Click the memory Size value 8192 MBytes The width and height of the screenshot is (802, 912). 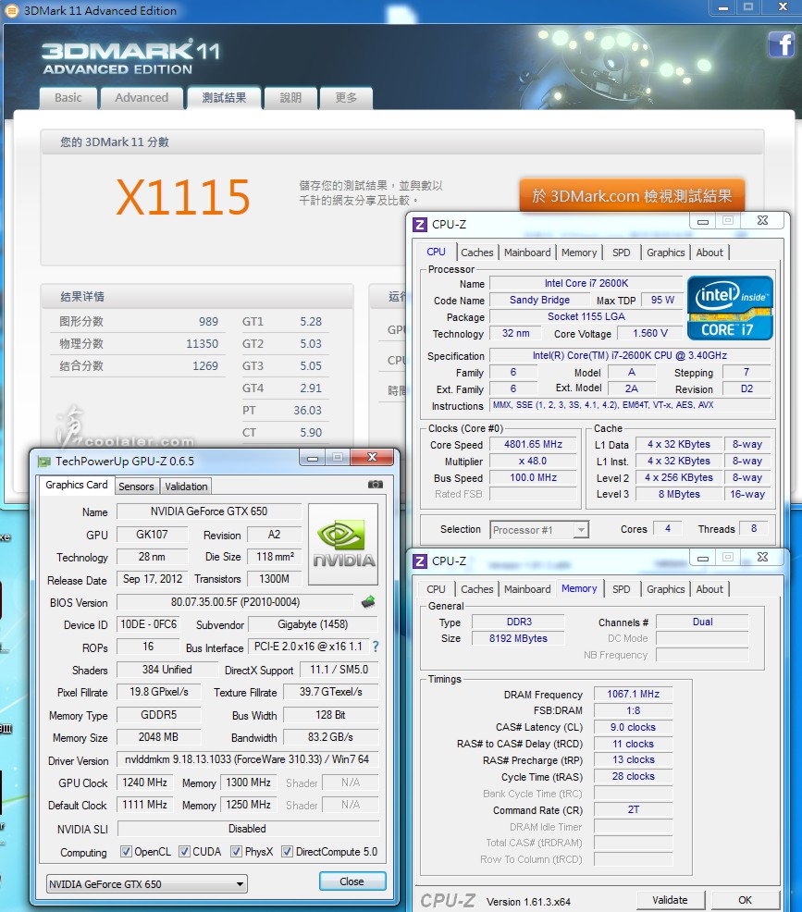[x=518, y=638]
